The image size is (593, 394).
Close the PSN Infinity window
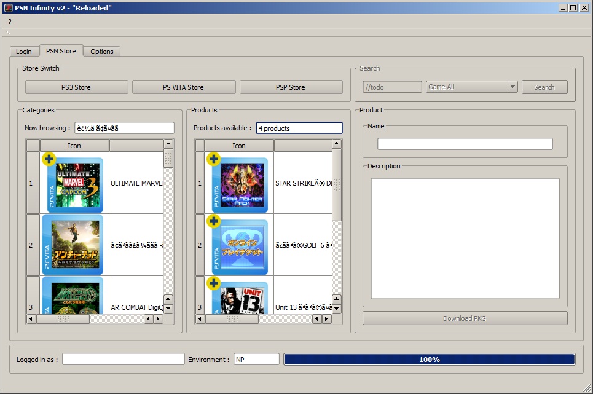(x=584, y=7)
